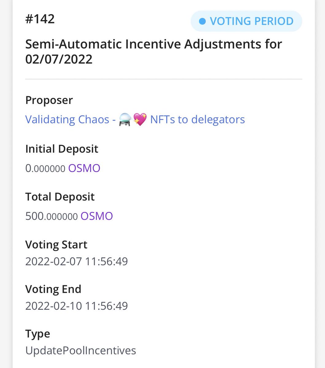Image resolution: width=325 pixels, height=368 pixels.
Task: Click the Proposer label
Action: coord(49,100)
